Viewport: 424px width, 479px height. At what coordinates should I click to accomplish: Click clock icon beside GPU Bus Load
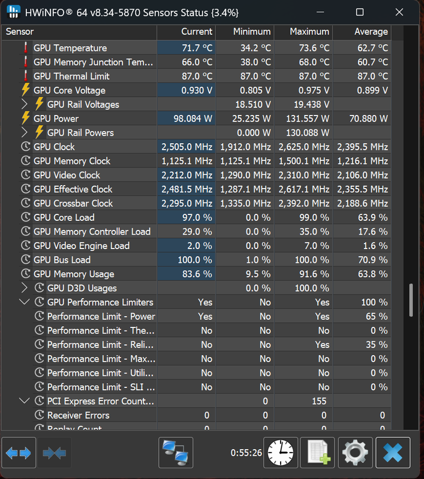pos(26,259)
